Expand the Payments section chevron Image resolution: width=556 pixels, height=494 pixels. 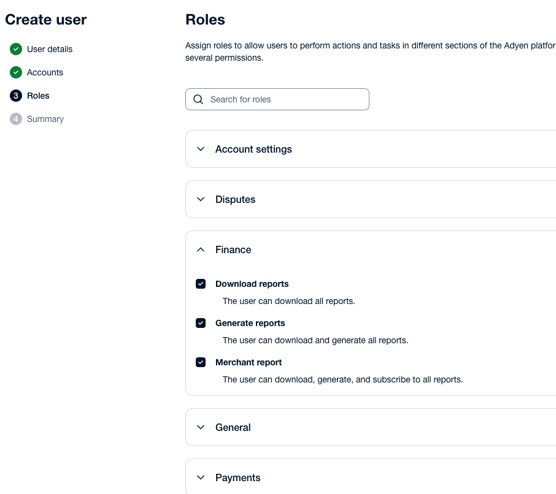(x=201, y=477)
